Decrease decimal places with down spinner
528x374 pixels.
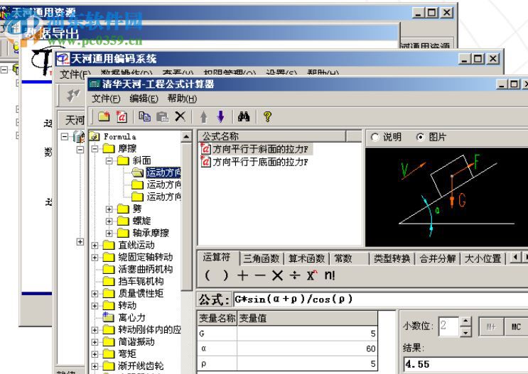pos(465,331)
